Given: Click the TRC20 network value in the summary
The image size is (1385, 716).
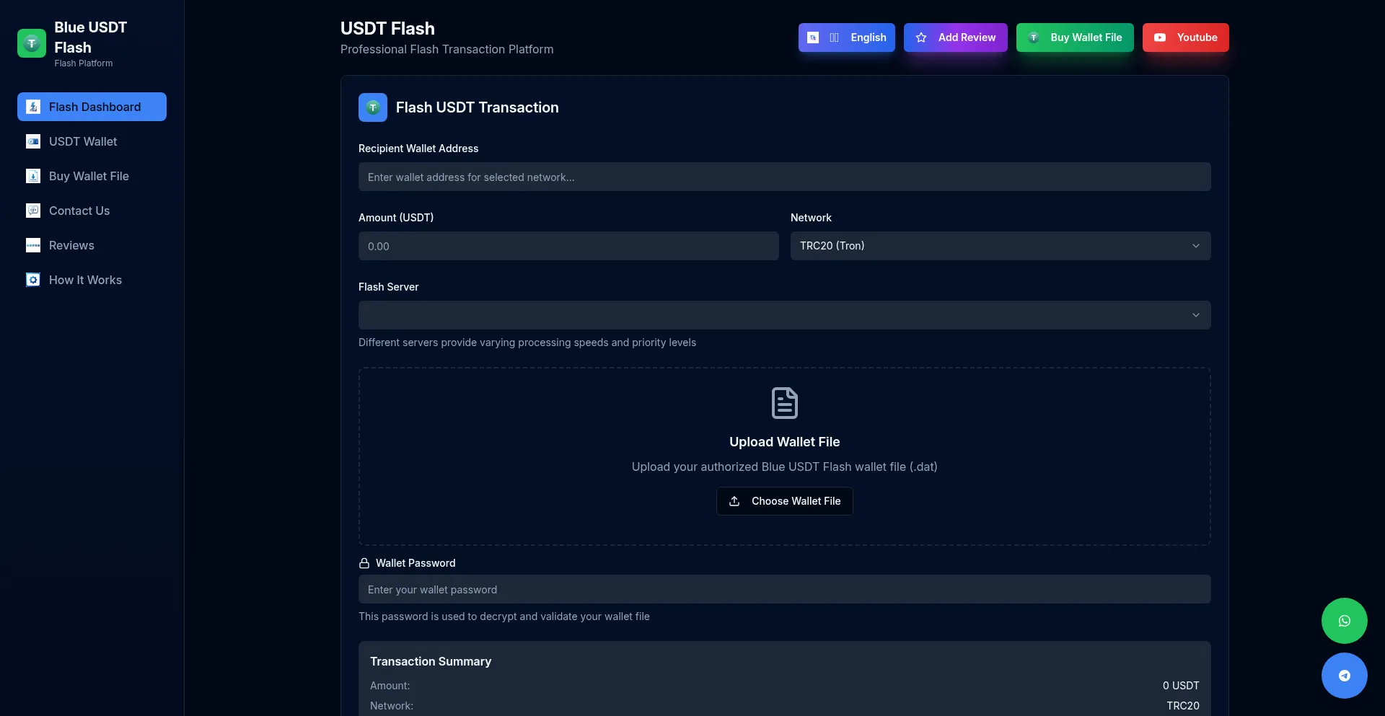Looking at the screenshot, I should 1183,706.
